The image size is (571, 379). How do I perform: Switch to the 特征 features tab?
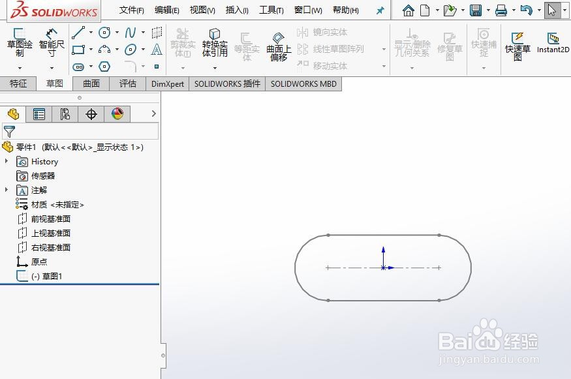(18, 83)
